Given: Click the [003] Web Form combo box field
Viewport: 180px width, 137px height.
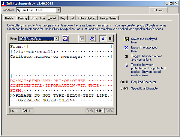Looking at the screenshot, I should [x=36, y=39].
